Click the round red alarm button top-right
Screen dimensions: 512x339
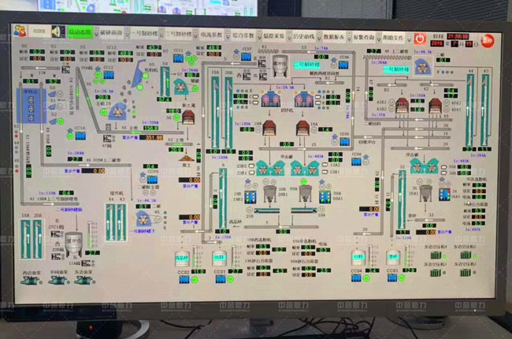pos(488,39)
